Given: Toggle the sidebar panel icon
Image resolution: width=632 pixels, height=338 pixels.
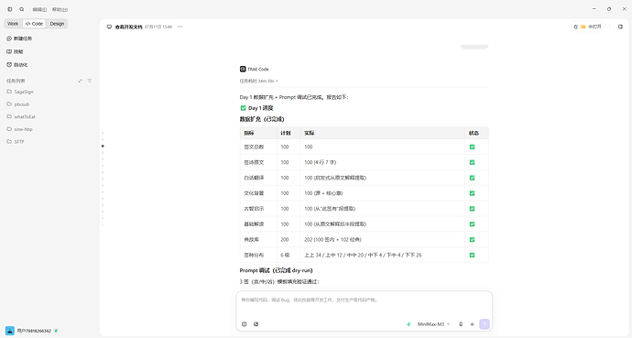Looking at the screenshot, I should [10, 9].
